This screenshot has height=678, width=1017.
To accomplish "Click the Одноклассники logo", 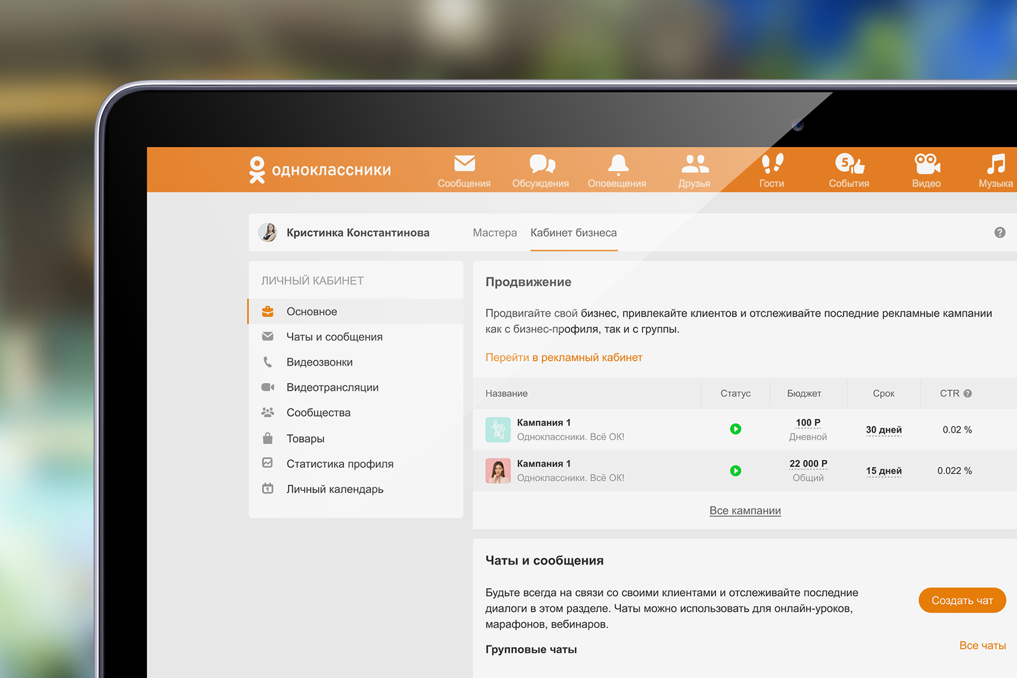I will [320, 169].
